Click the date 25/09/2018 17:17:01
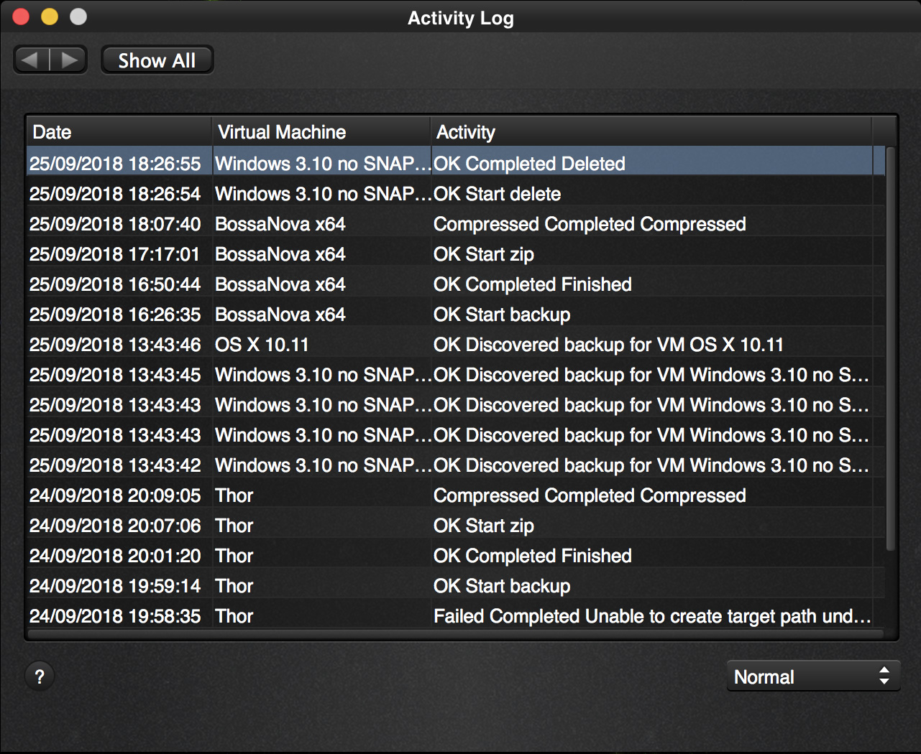The width and height of the screenshot is (921, 754). (x=114, y=254)
